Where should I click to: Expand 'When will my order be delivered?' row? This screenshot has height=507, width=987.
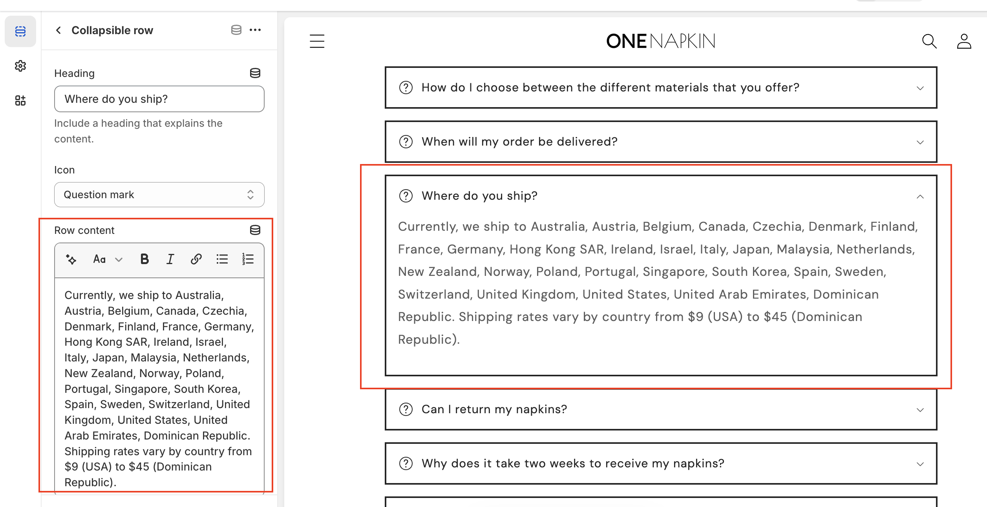click(x=661, y=142)
